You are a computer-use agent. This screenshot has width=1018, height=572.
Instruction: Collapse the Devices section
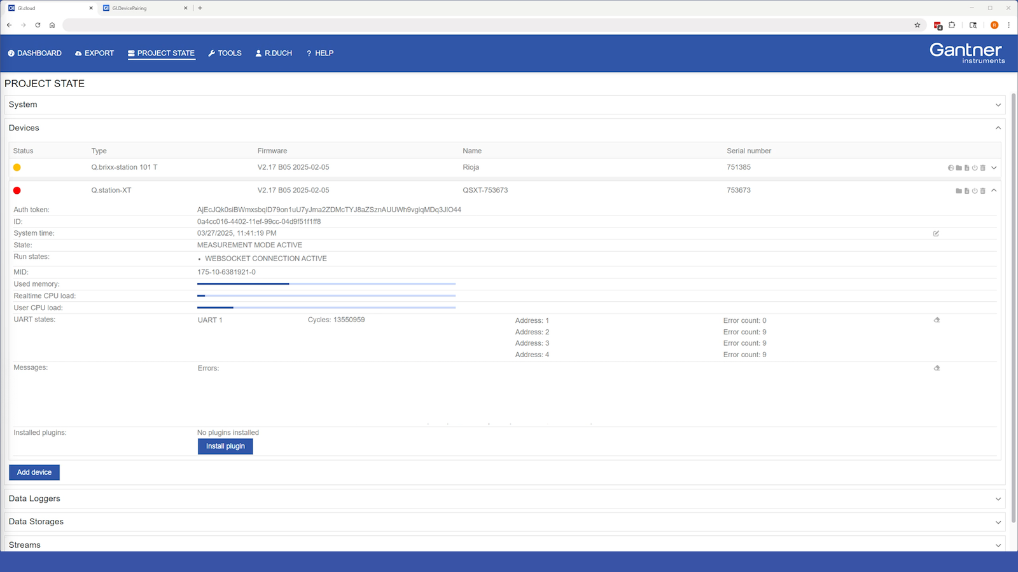coord(998,128)
